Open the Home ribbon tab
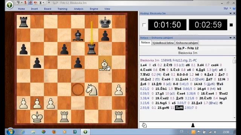The width and height of the screenshot is (241, 135). [x=21, y=9]
